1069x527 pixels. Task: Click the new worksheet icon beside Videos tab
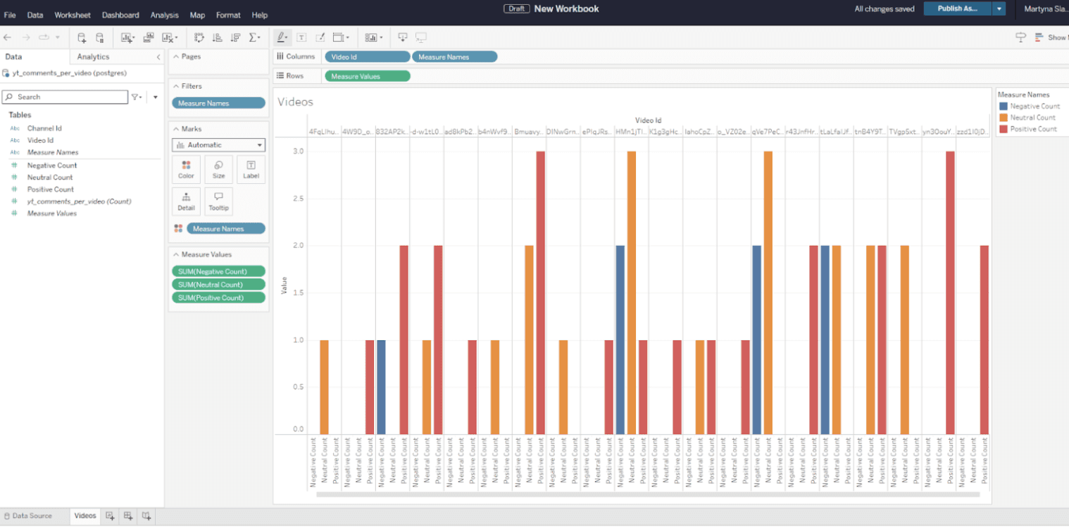pos(110,516)
